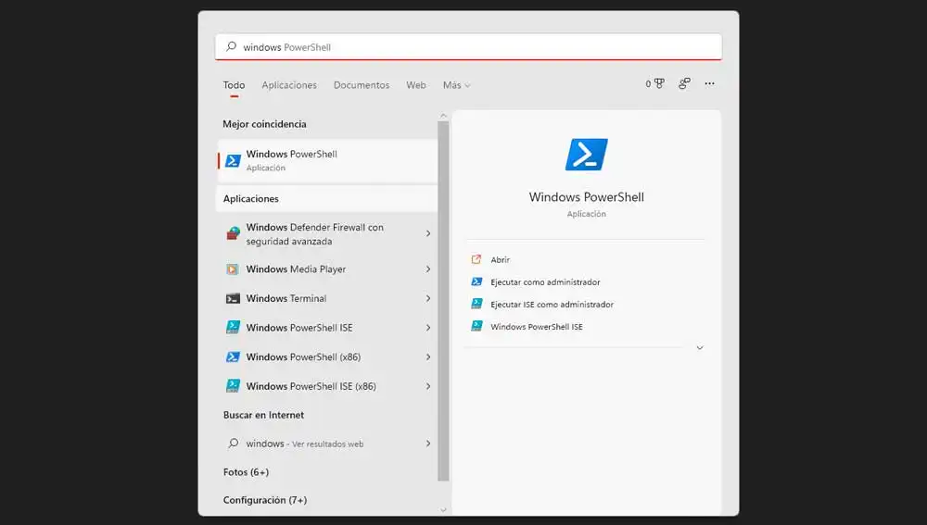Select 'Windows Media Player' result text
The width and height of the screenshot is (927, 525).
[296, 269]
